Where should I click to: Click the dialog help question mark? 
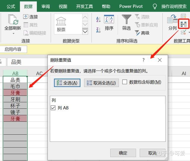143,60
